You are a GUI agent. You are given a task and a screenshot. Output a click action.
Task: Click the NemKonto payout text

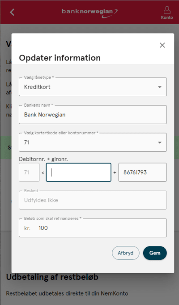(x=67, y=293)
